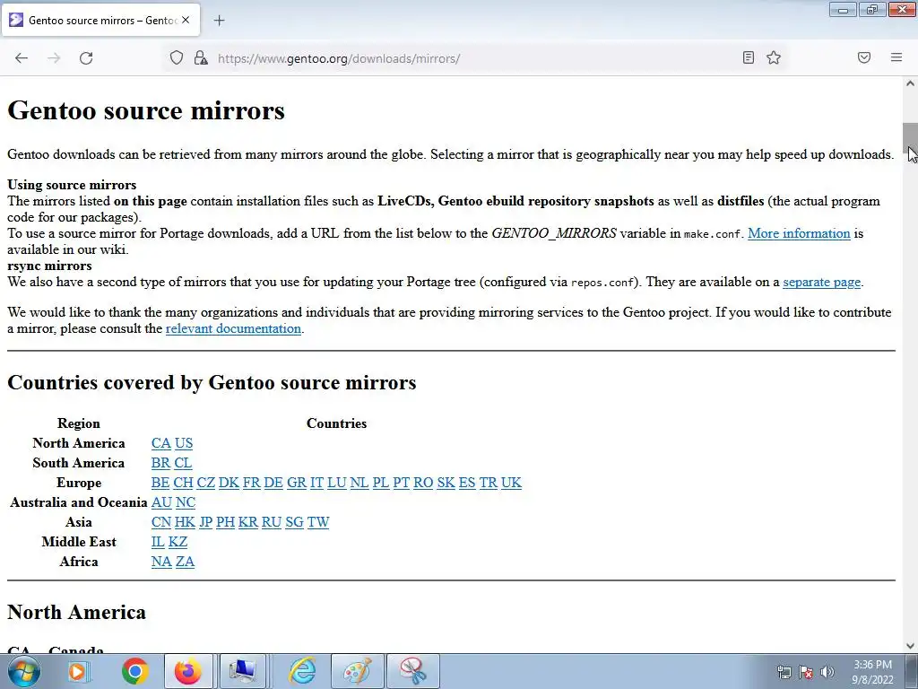
Task: Close the Gentoo source mirrors tab
Action: [186, 20]
